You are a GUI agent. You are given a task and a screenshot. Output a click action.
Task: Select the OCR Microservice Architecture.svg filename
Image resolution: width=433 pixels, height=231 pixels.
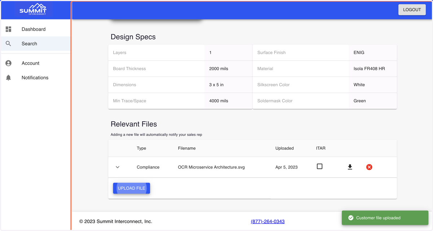(211, 167)
